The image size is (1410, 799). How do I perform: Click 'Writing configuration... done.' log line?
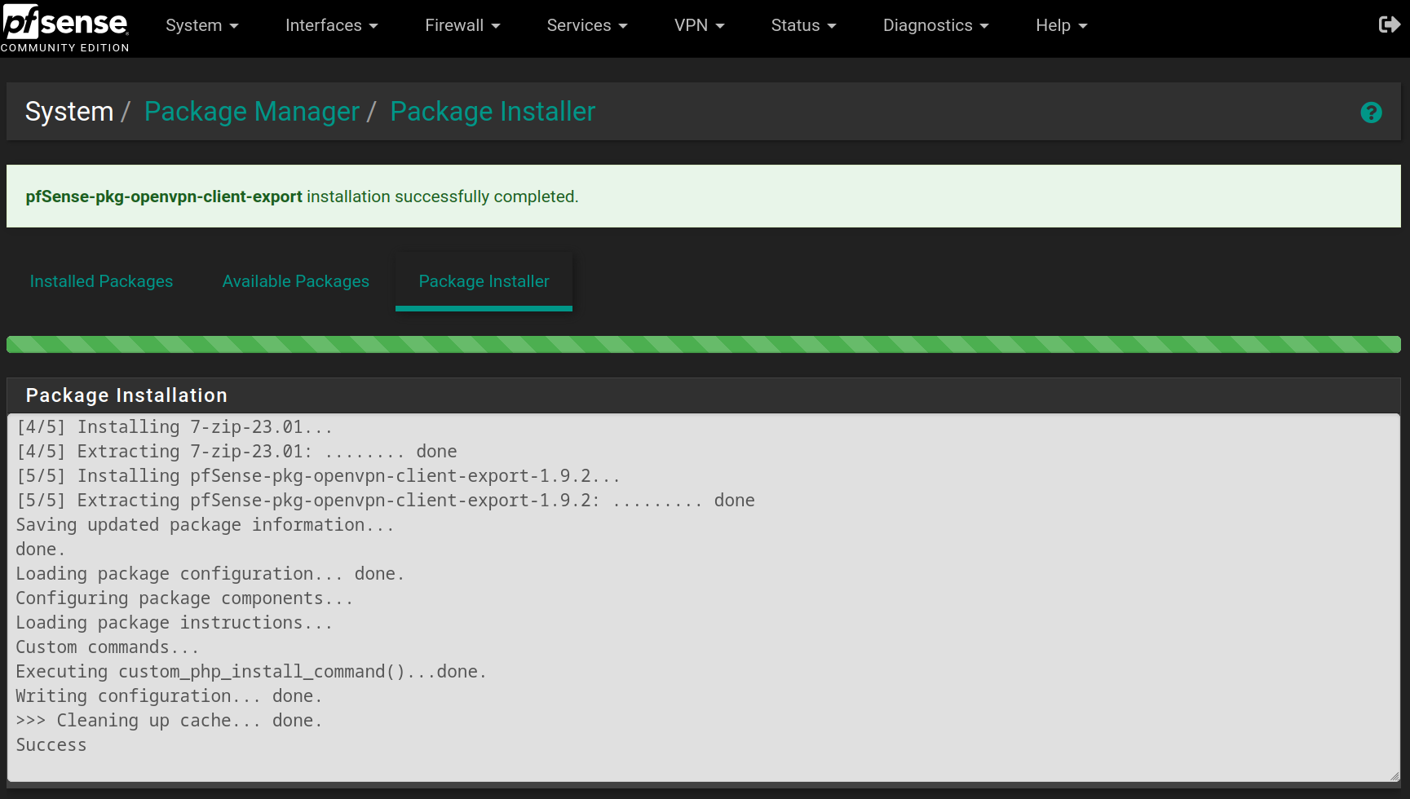pos(169,696)
